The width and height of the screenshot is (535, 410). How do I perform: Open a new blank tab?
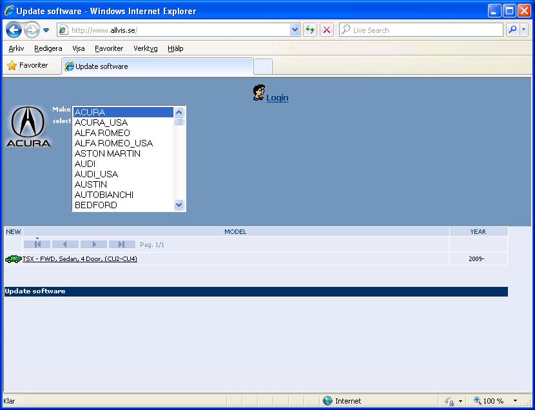click(263, 67)
